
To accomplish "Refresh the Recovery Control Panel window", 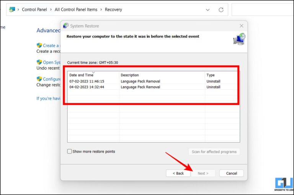I will coord(221,10).
